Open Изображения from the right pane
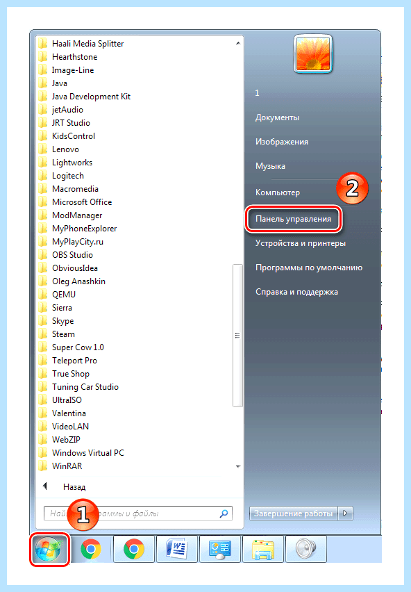 click(282, 142)
